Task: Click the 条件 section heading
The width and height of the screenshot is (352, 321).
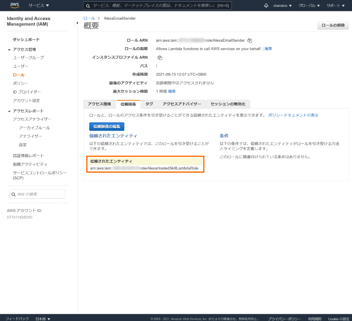Action: pyautogui.click(x=224, y=136)
